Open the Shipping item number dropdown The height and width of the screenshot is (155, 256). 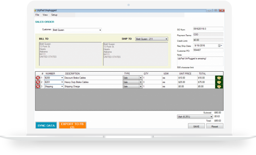tap(62, 86)
